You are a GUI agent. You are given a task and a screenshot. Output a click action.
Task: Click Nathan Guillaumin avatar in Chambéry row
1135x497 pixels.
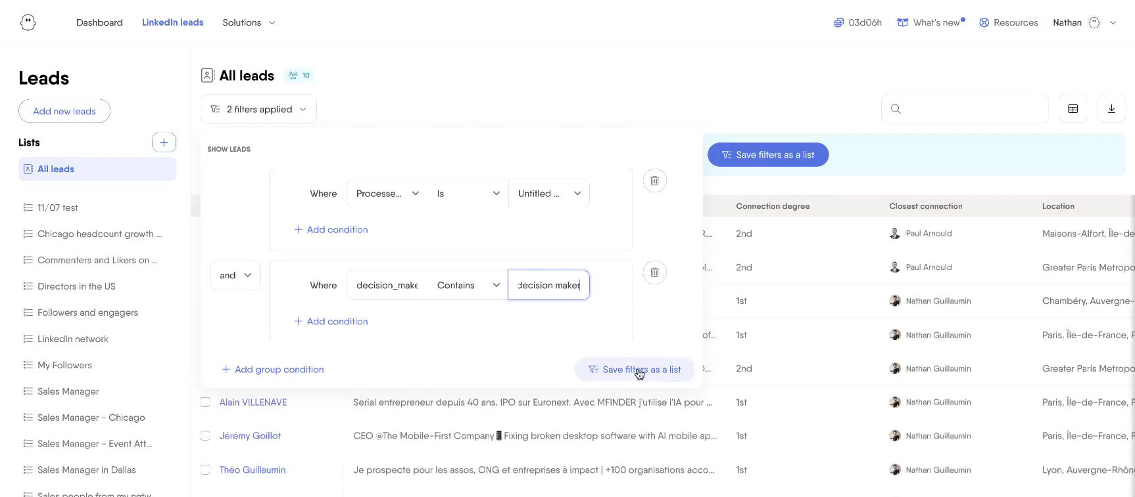pyautogui.click(x=895, y=301)
